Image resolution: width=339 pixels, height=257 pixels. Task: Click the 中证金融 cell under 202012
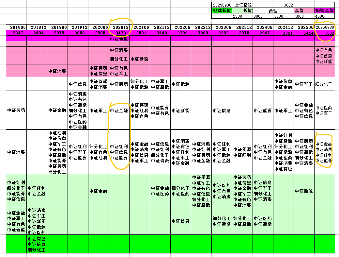tap(119, 111)
